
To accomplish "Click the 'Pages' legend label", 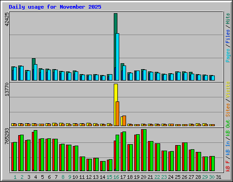I will (x=228, y=56).
